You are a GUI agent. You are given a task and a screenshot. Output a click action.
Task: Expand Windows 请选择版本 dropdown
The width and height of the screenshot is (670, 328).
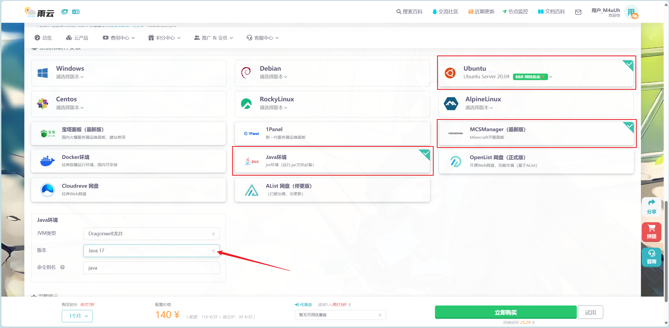70,77
